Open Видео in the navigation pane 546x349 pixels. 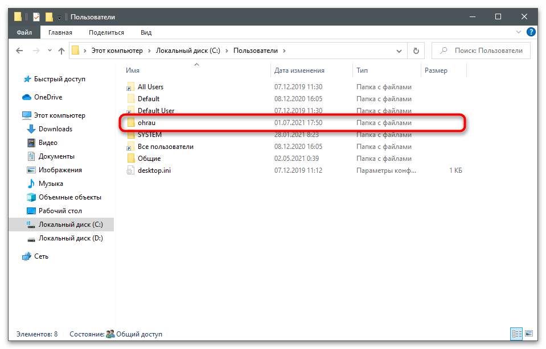(48, 143)
